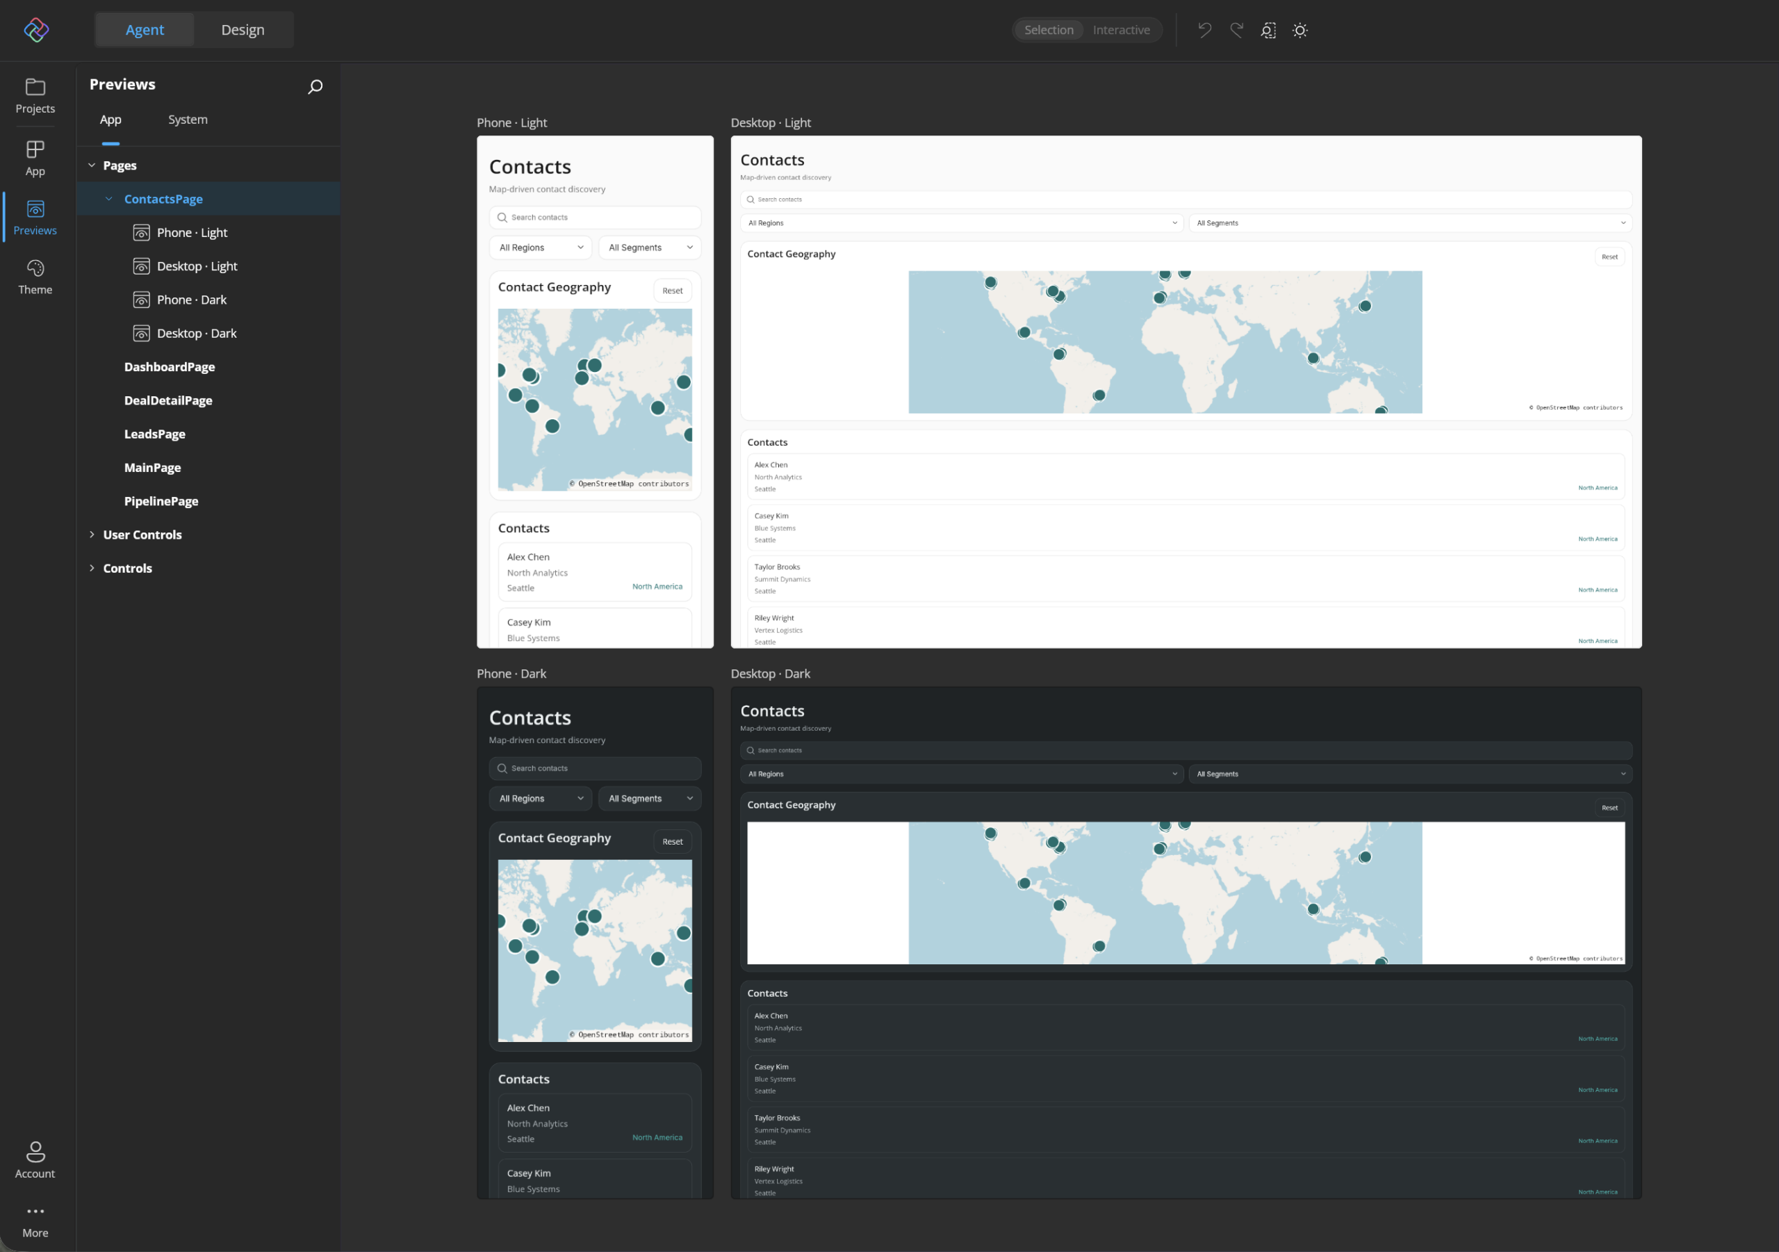Open All Regions dropdown in Desktop Dark preview

coord(961,774)
